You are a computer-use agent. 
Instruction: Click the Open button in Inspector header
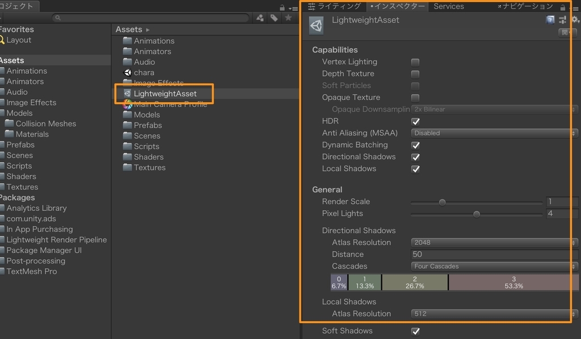(567, 32)
